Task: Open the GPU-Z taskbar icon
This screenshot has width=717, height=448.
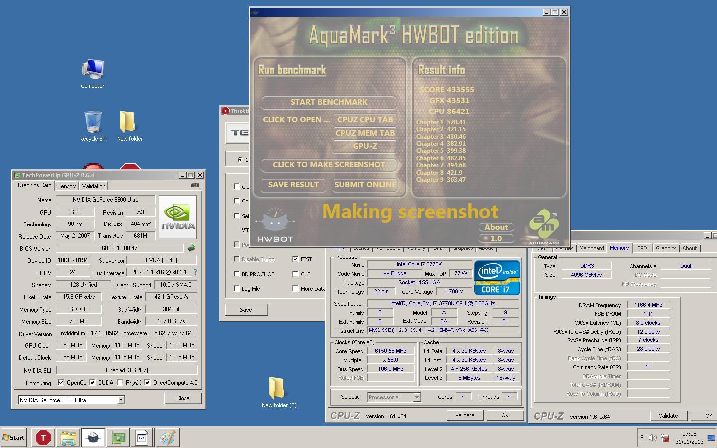Action: tap(118, 438)
